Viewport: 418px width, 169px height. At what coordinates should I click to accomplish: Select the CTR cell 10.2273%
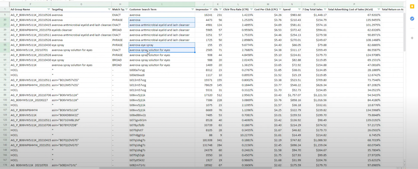[x=238, y=135]
